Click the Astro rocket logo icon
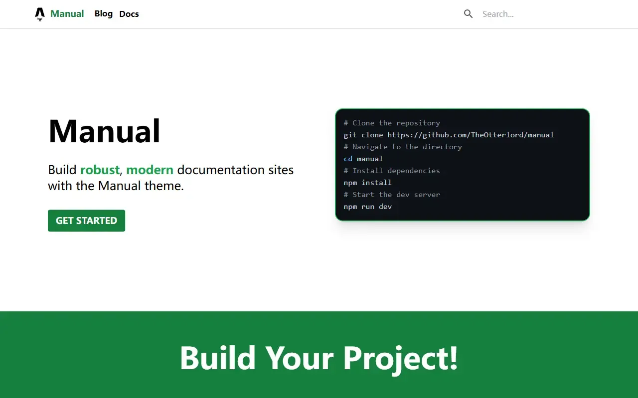Screen dimensions: 638x398 click(x=40, y=14)
